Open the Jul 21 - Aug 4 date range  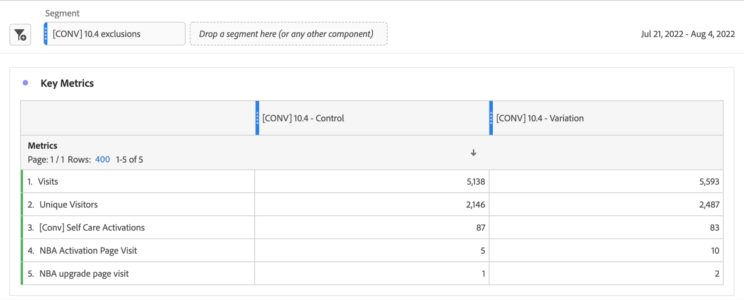point(688,34)
